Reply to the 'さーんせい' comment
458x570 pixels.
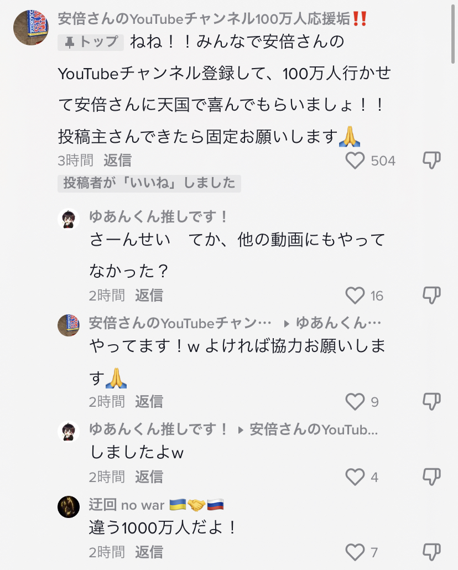149,295
